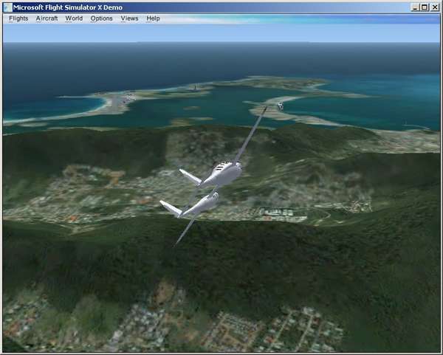Open the Aircraft menu
The height and width of the screenshot is (355, 443).
[47, 18]
